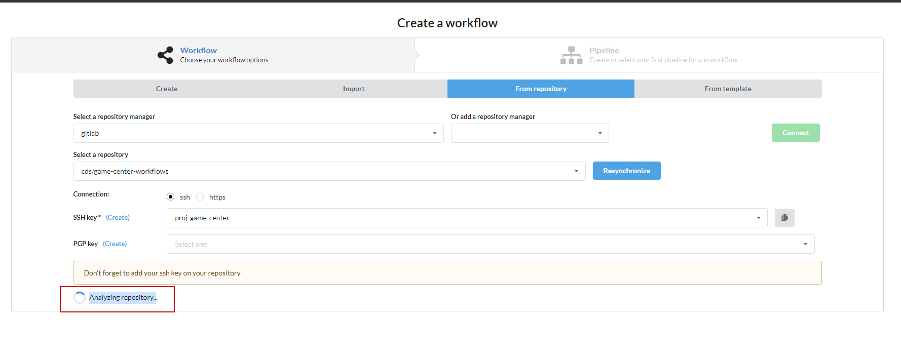901x357 pixels.
Task: Click the Select a repository label
Action: click(101, 154)
